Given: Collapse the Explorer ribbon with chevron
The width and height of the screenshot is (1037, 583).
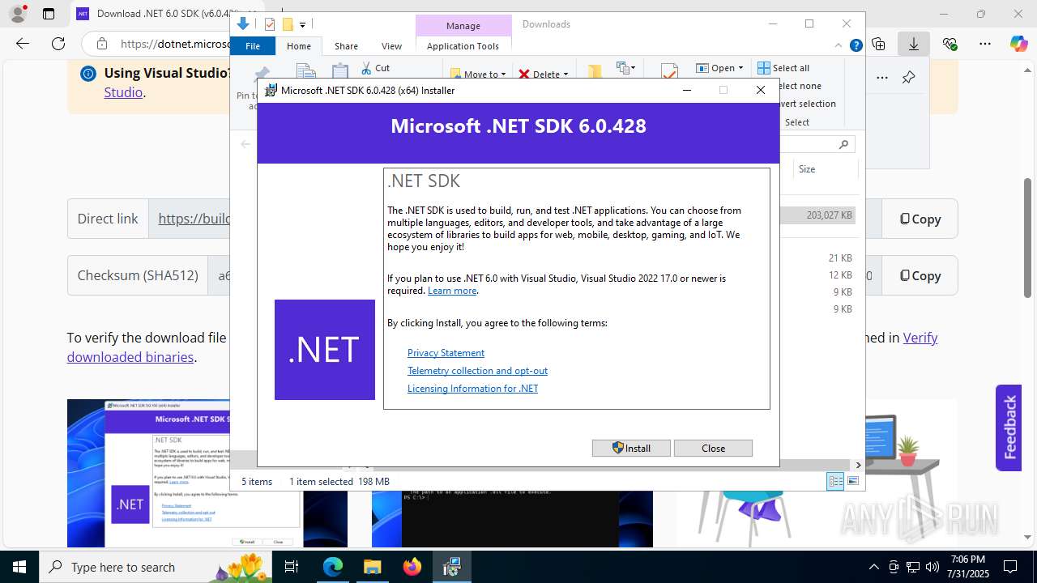Looking at the screenshot, I should [839, 45].
